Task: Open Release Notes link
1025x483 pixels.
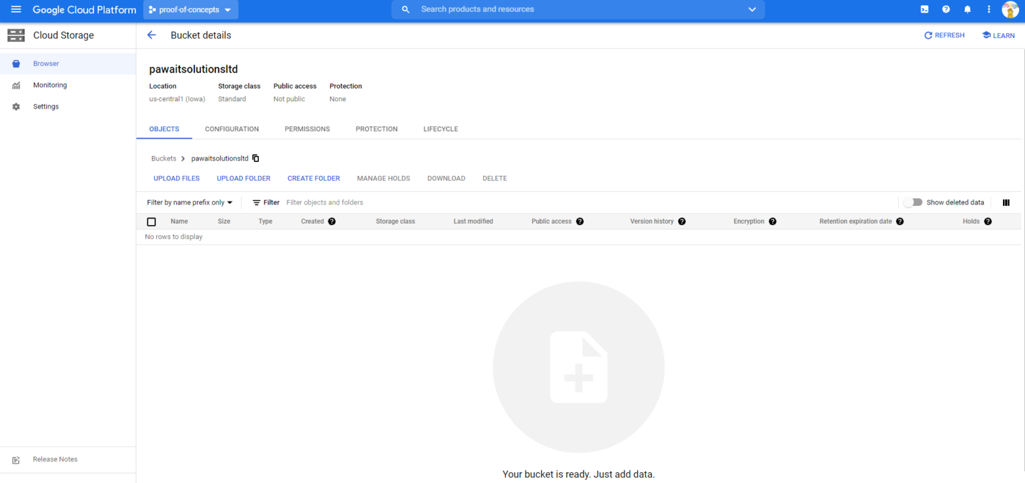Action: (x=55, y=460)
